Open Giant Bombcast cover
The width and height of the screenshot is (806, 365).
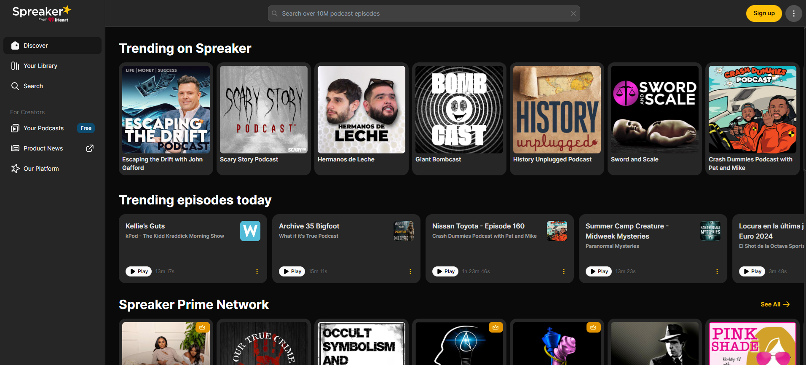(459, 110)
